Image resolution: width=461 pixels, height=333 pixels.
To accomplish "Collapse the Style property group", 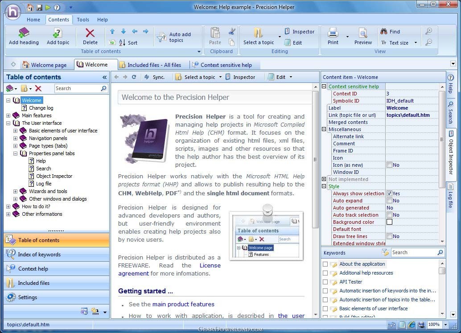I will click(x=324, y=186).
